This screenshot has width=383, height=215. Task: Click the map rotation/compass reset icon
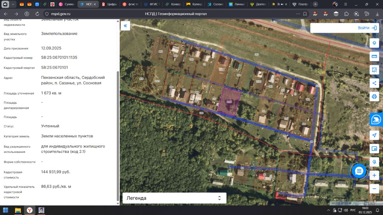coord(374,162)
